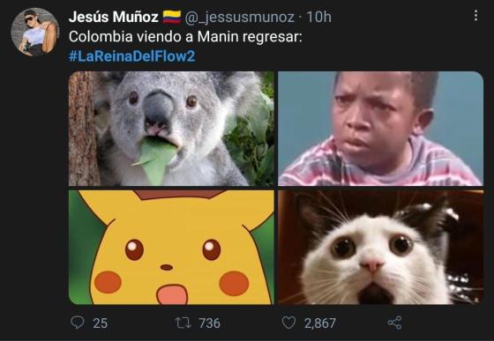Open Jesús Muñoz's profile picture
This screenshot has width=494, height=341.
point(34,32)
